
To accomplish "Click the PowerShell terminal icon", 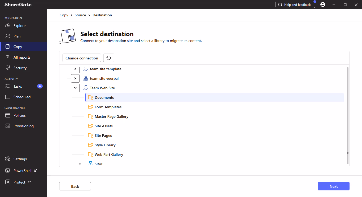I will (x=8, y=171).
